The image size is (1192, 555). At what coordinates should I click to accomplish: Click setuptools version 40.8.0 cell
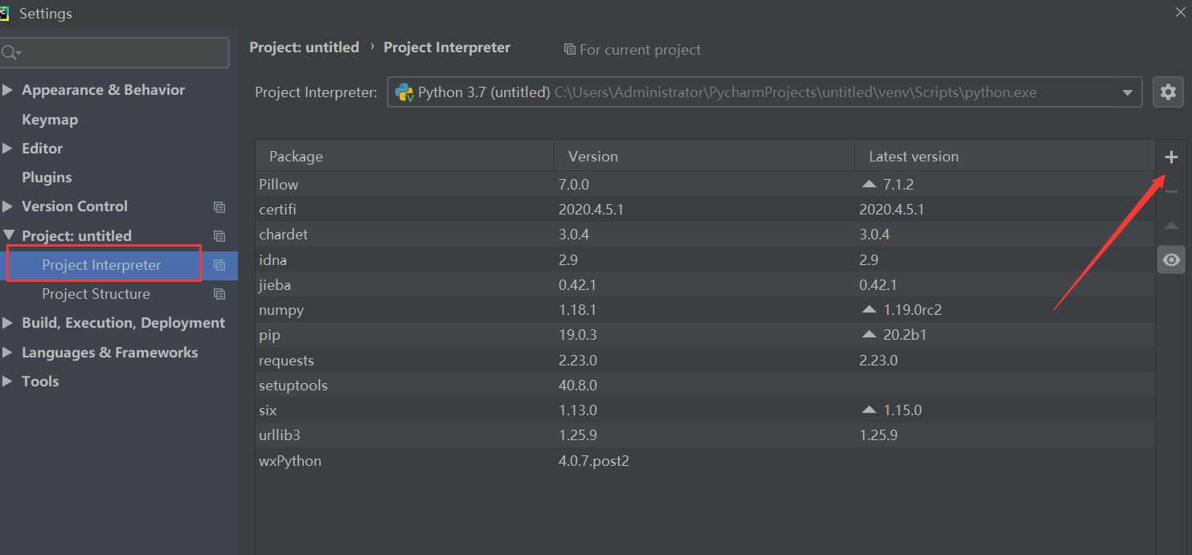coord(578,386)
